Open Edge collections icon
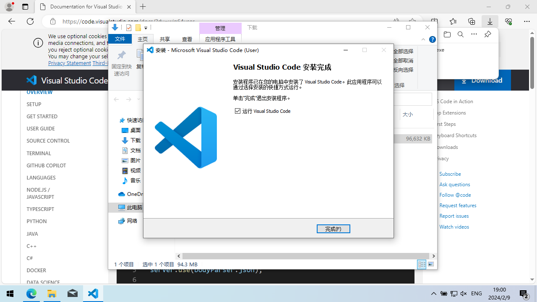Screen dimensions: 537x302 (472, 21)
